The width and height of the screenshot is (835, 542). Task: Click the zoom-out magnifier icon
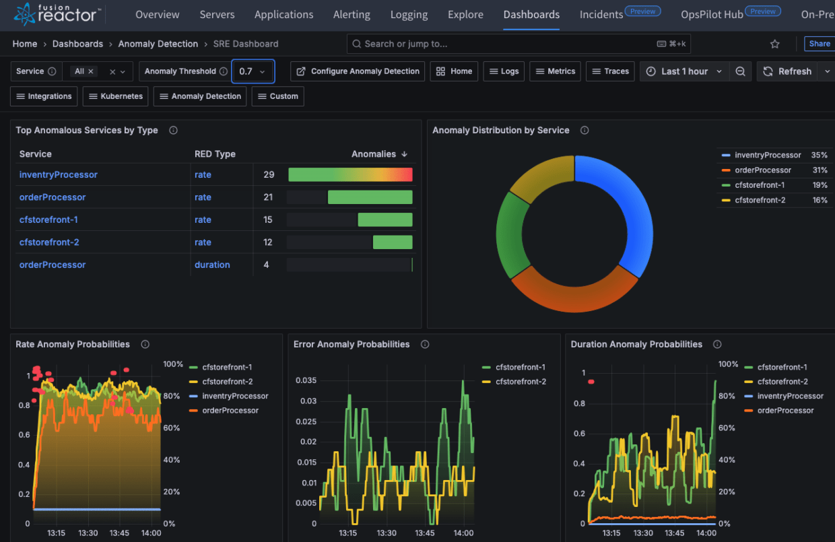(741, 71)
